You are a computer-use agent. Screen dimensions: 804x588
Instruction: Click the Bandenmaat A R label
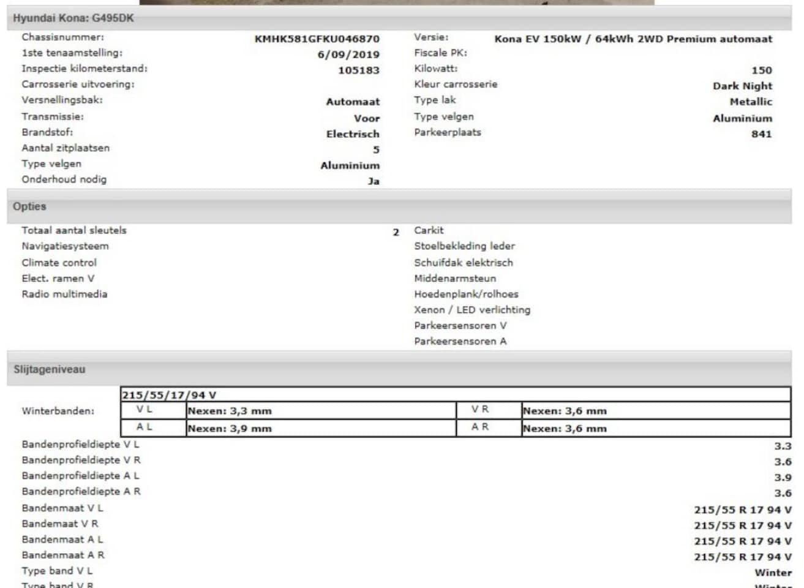[x=63, y=555]
